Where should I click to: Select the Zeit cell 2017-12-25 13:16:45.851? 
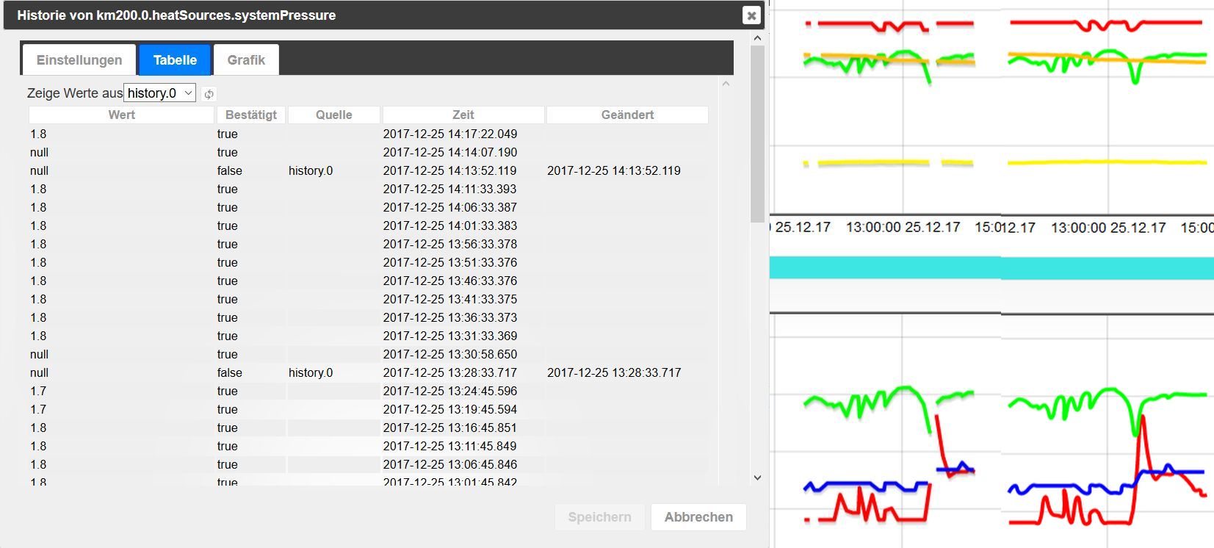(450, 428)
